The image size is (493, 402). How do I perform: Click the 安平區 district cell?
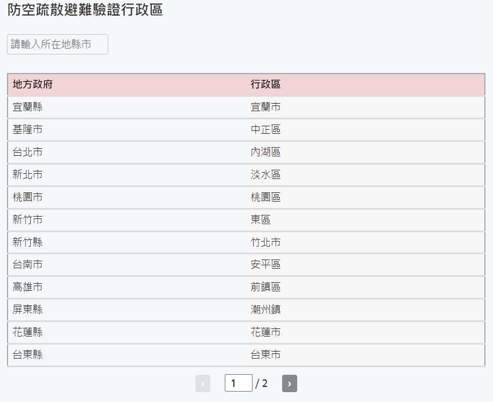click(x=266, y=265)
